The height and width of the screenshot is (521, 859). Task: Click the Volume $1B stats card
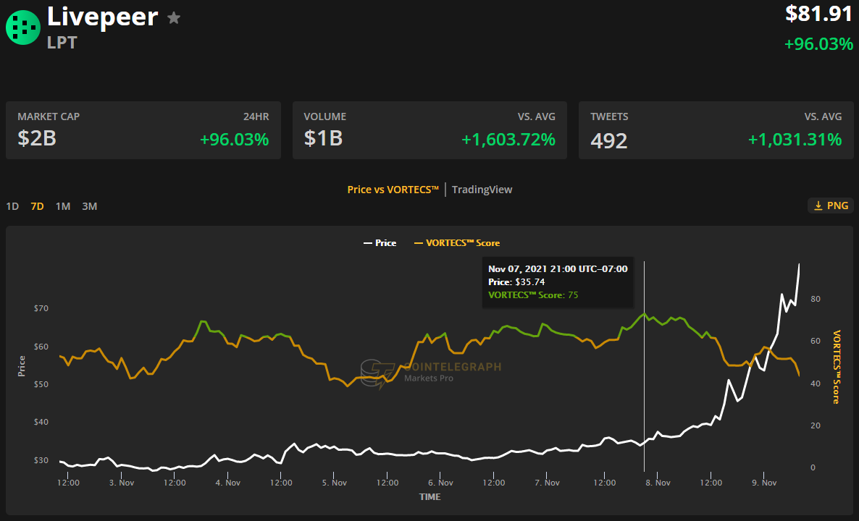429,130
